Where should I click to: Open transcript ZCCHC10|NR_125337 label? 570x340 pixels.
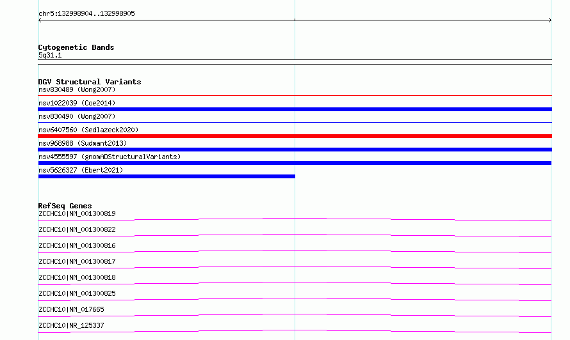(71, 325)
